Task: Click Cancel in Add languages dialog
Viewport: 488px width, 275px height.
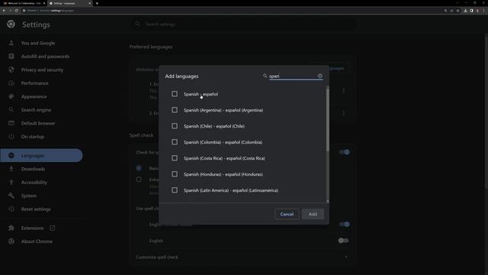Action: [287, 214]
